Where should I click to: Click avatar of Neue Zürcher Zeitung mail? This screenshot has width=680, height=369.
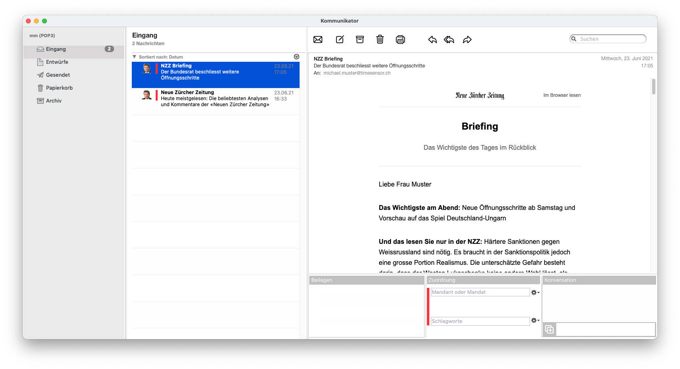[x=147, y=95]
